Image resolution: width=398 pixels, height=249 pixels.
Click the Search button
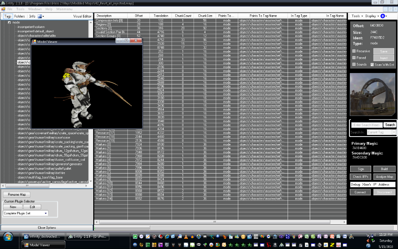[x=390, y=125]
